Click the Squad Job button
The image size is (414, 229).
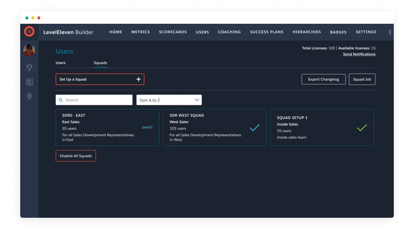coord(362,79)
